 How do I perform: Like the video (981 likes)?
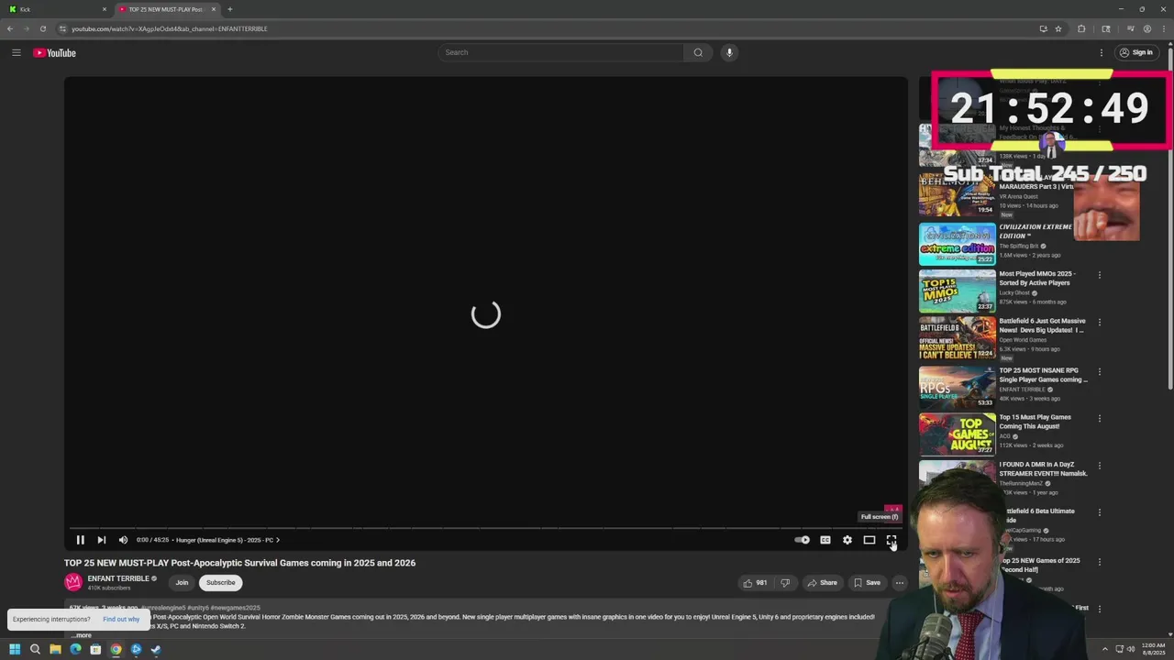click(756, 583)
